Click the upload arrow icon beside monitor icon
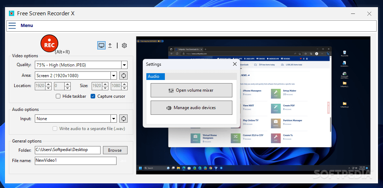383x188 pixels. [x=110, y=45]
